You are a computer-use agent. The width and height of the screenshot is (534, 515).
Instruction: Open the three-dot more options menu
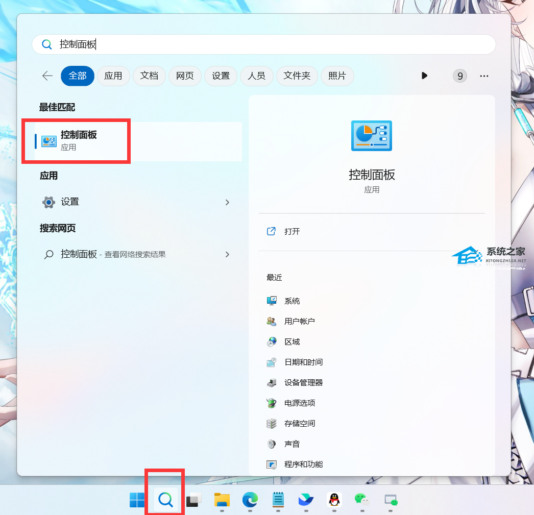pyautogui.click(x=484, y=76)
